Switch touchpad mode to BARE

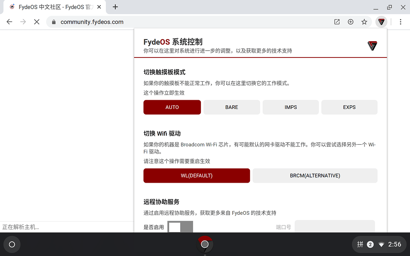click(x=231, y=107)
